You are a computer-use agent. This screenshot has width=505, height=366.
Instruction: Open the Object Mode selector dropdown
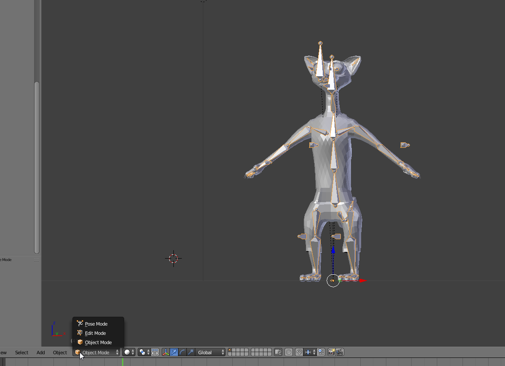[x=97, y=353]
